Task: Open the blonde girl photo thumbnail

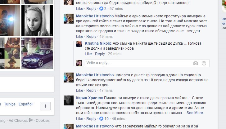Action: point(37,20)
